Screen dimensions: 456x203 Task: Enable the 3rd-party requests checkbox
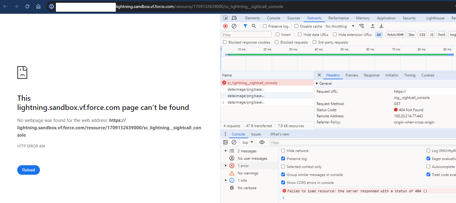(x=314, y=42)
